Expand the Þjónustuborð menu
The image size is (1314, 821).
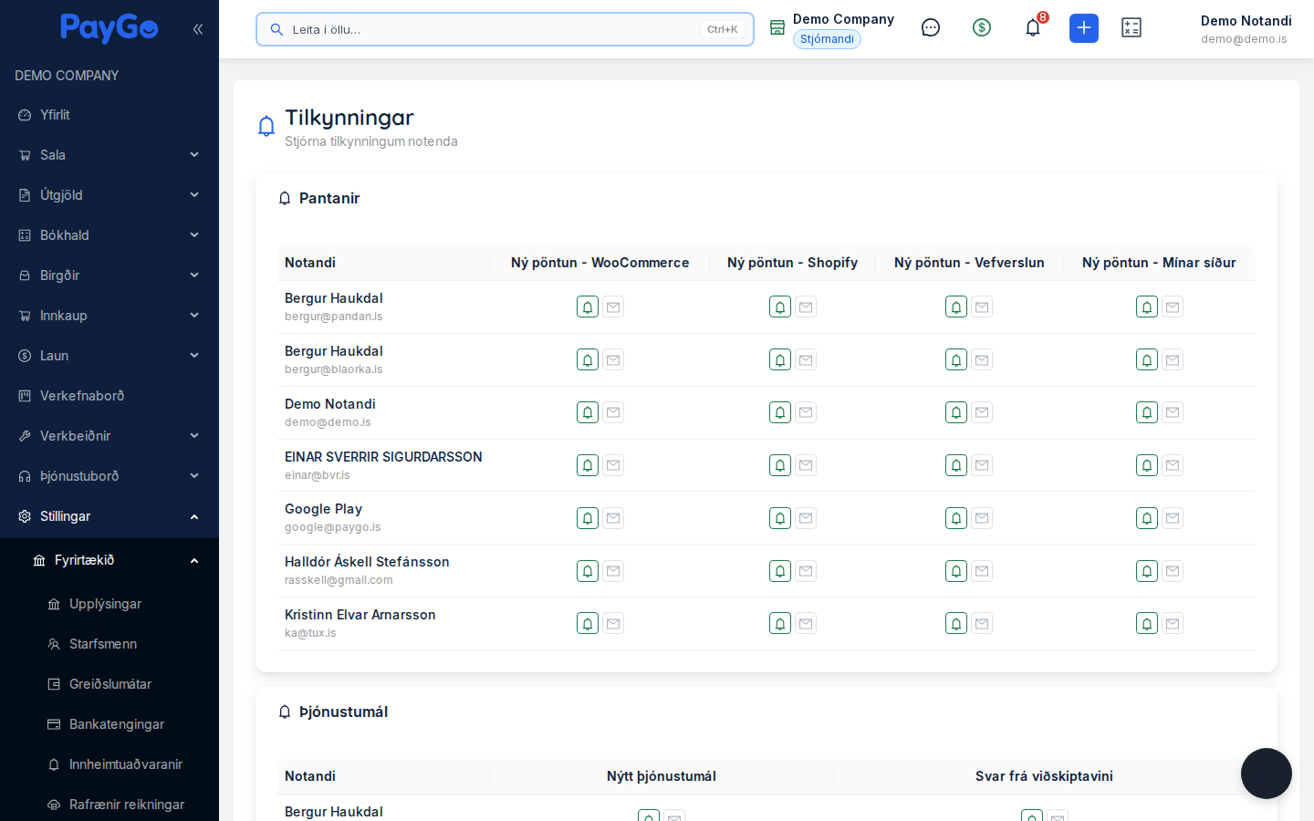[109, 476]
